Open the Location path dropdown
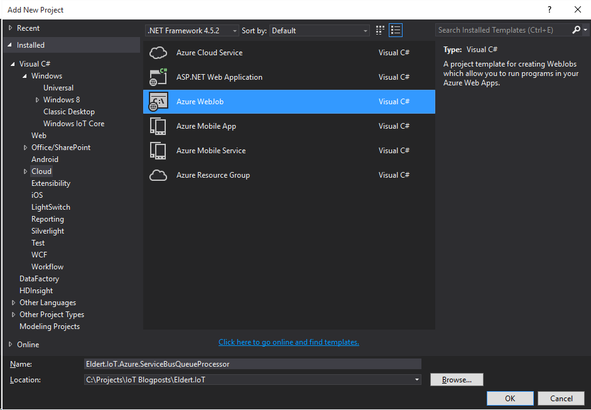 [417, 380]
